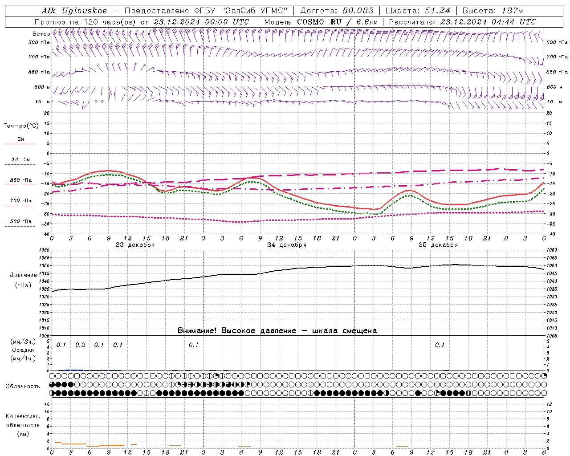Click the 0.2 precipitation value
The width and height of the screenshot is (570, 456).
pos(80,345)
